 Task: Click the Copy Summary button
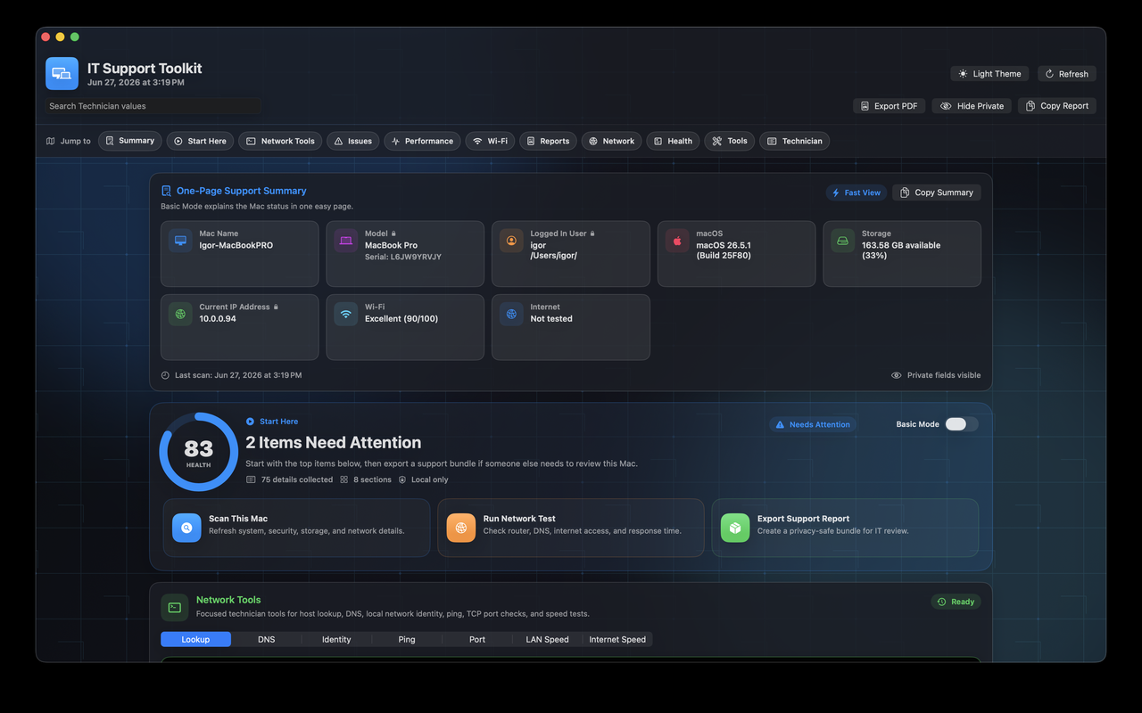pyautogui.click(x=937, y=193)
